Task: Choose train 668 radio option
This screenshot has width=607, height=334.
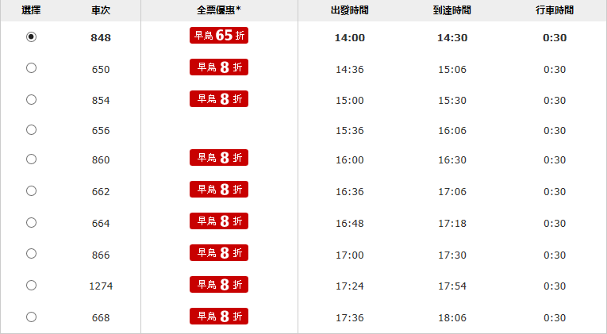Action: (31, 317)
